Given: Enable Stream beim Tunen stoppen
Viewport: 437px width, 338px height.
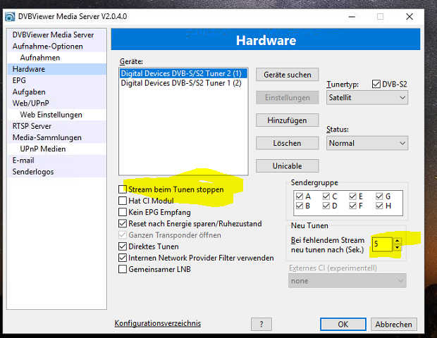Looking at the screenshot, I should point(123,189).
